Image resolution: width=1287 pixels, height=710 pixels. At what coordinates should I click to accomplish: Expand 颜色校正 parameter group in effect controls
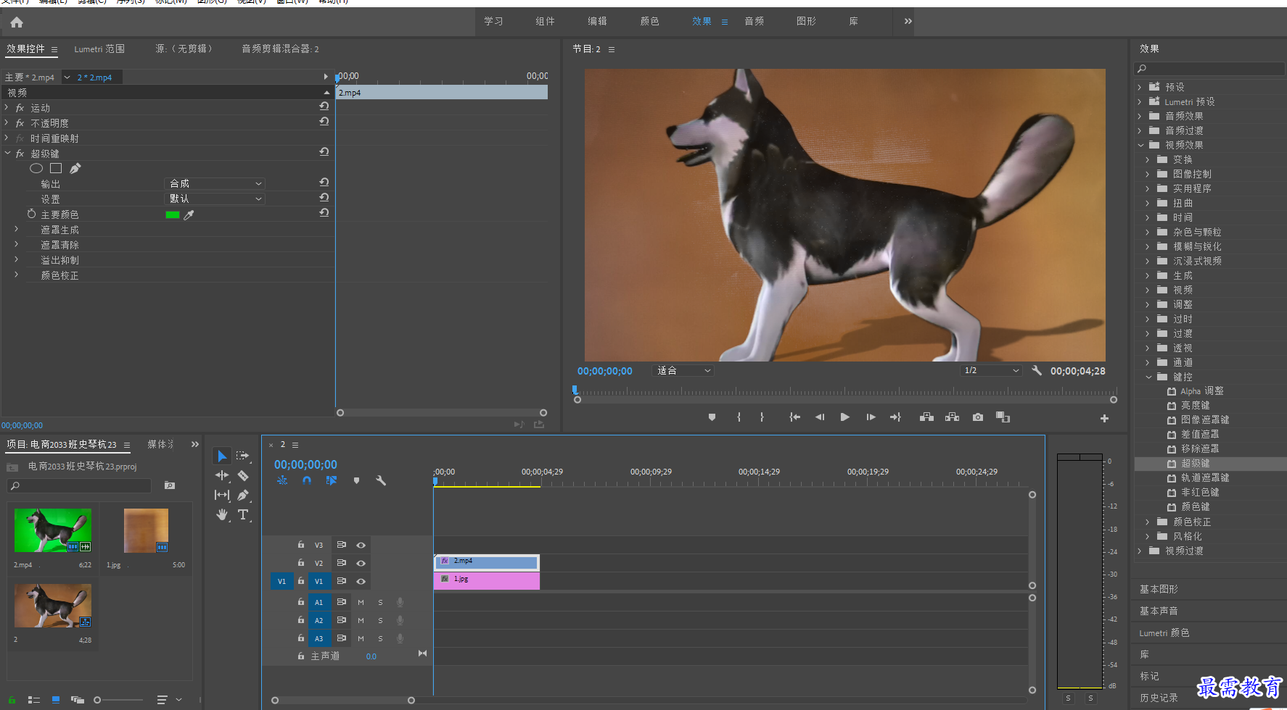tap(16, 275)
